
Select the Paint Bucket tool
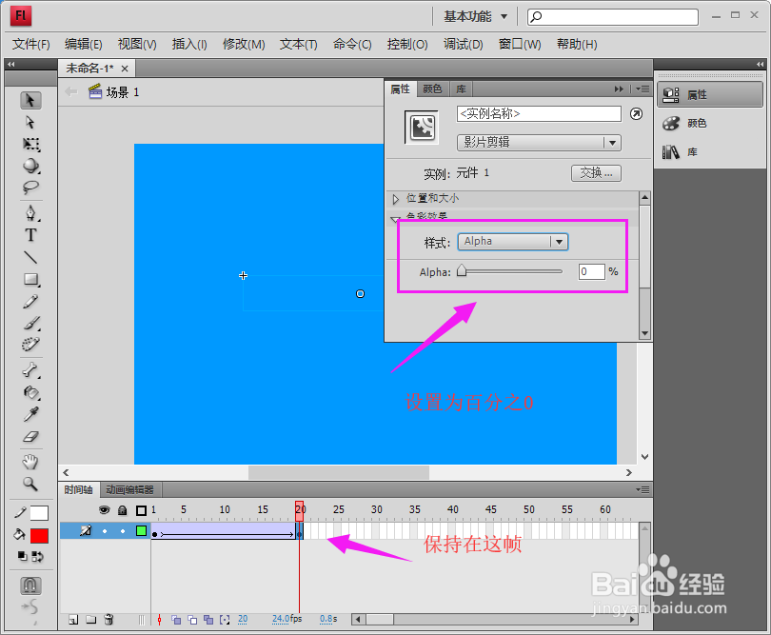point(30,392)
